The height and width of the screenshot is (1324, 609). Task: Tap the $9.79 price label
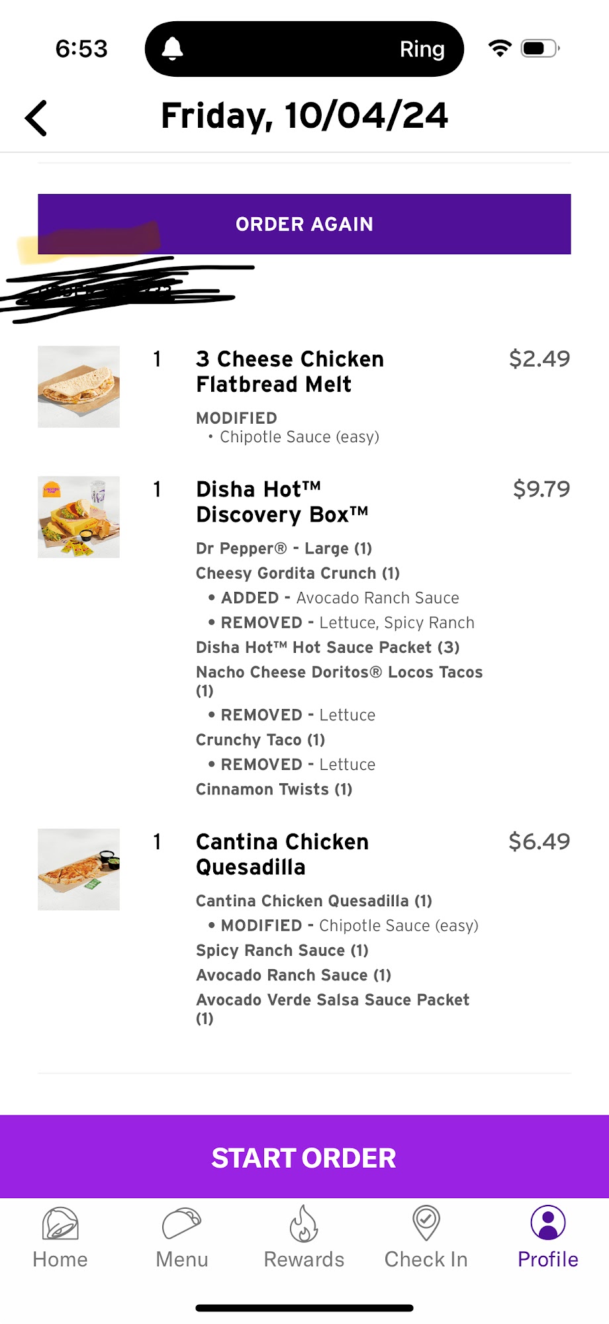(541, 489)
